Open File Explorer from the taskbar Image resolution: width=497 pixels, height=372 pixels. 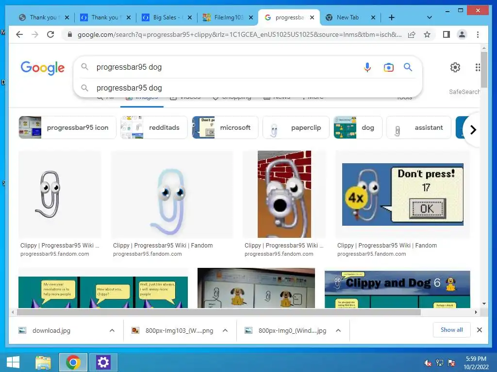pos(43,362)
